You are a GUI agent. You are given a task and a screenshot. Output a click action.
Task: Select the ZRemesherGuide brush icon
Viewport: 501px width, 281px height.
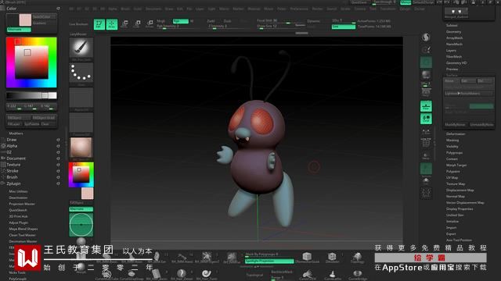pos(307,257)
